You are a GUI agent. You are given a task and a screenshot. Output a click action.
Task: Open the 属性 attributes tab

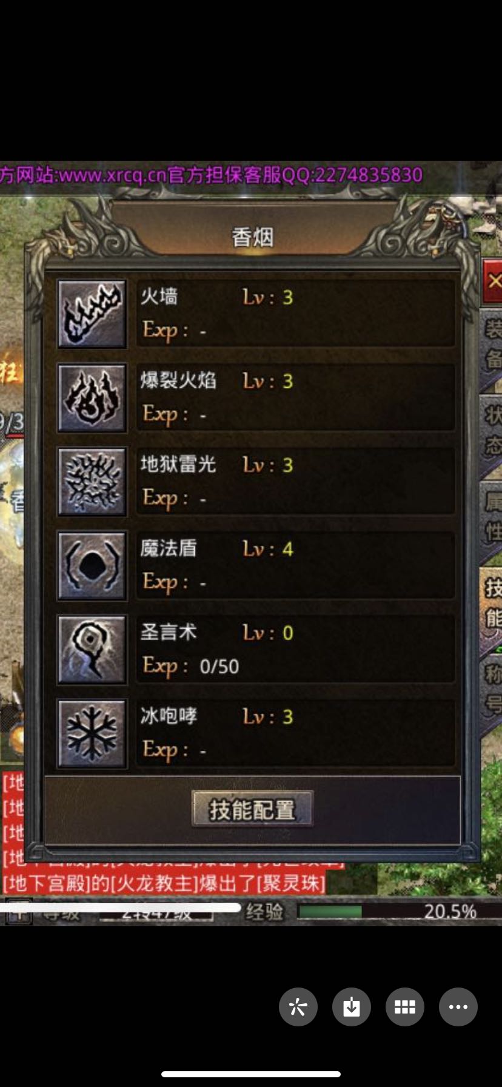tap(492, 517)
